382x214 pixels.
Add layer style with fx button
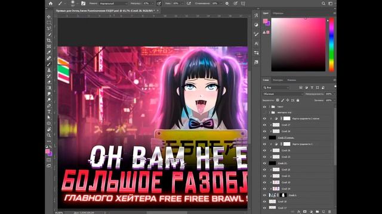[298, 212]
